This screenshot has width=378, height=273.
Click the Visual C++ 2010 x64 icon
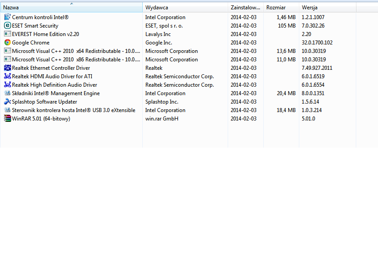pos(8,51)
